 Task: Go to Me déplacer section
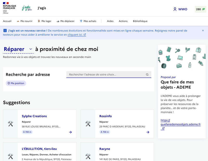[66, 21]
